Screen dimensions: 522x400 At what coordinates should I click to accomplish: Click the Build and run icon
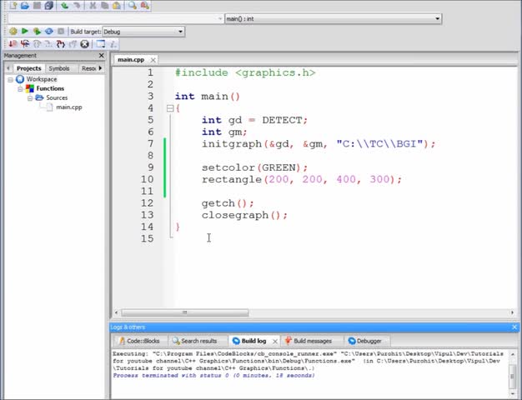click(x=37, y=32)
